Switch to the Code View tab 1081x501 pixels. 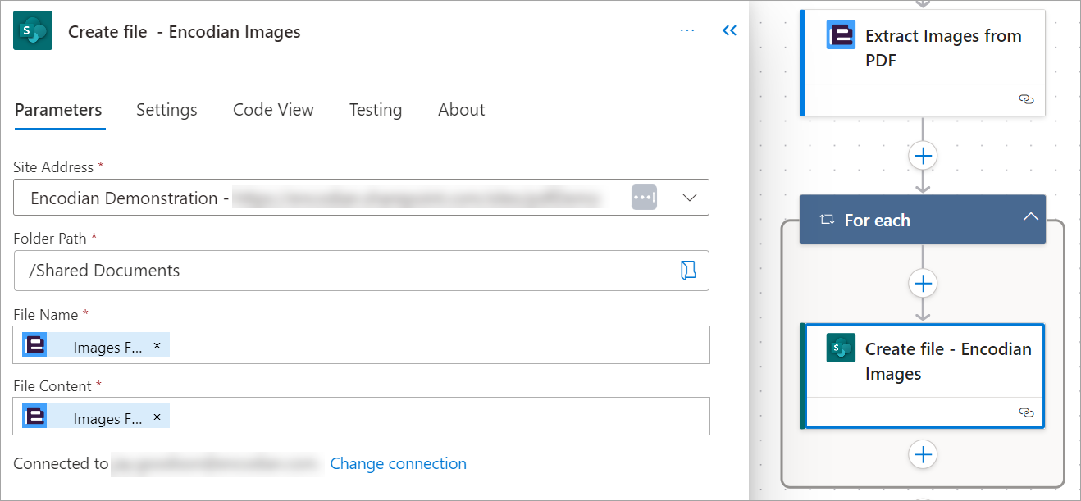coord(273,110)
